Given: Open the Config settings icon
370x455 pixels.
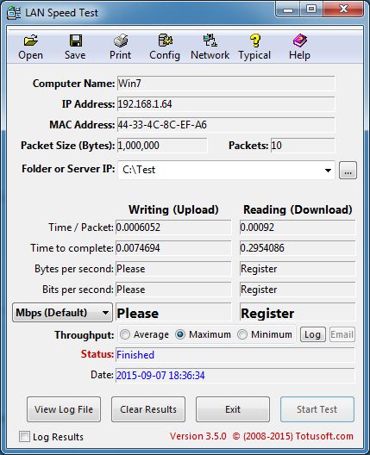Looking at the screenshot, I should pyautogui.click(x=166, y=41).
